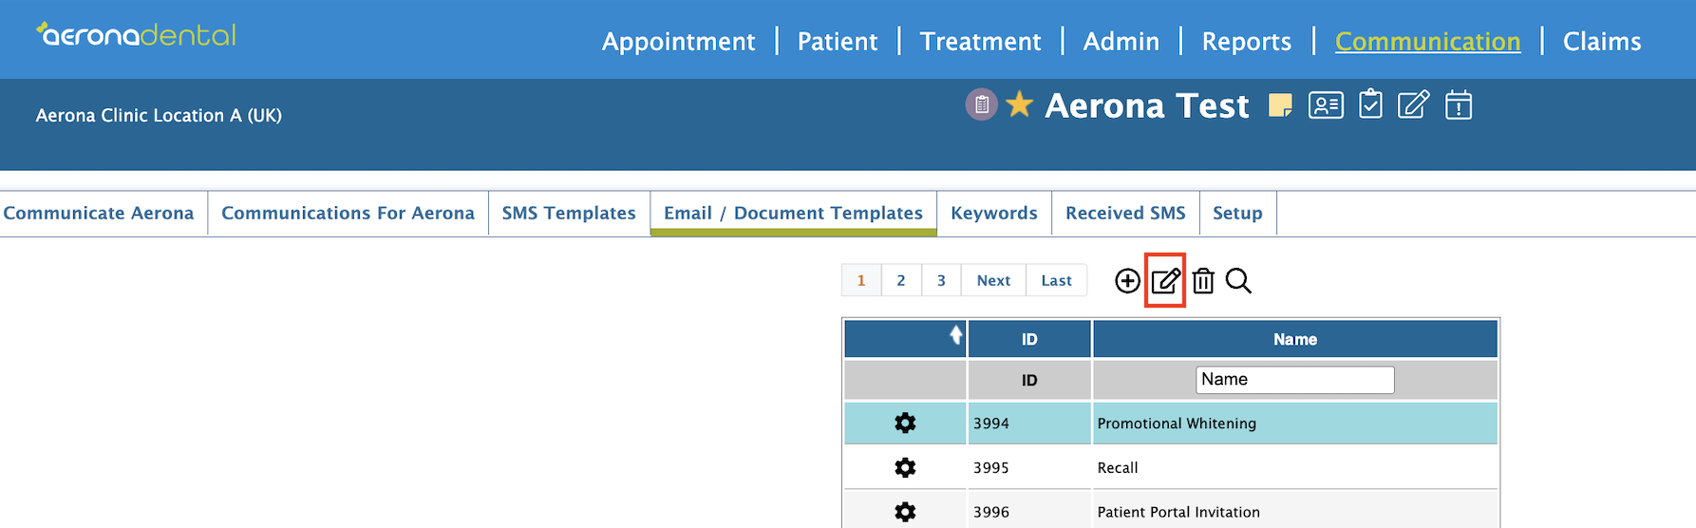Select the Promotional Whitening row

click(1171, 424)
